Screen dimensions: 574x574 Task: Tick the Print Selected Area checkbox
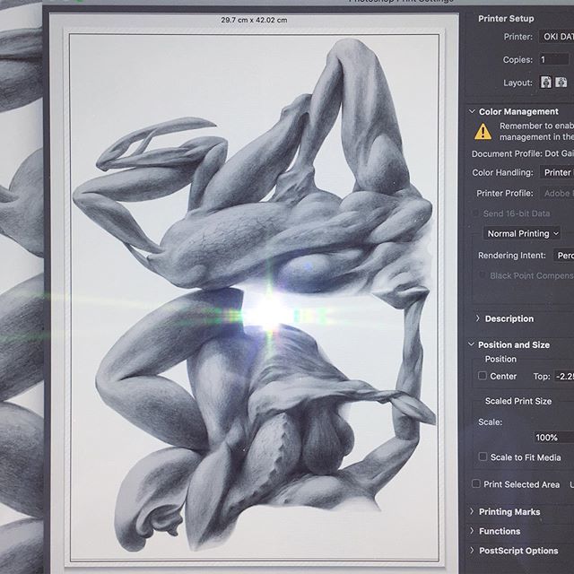(476, 484)
